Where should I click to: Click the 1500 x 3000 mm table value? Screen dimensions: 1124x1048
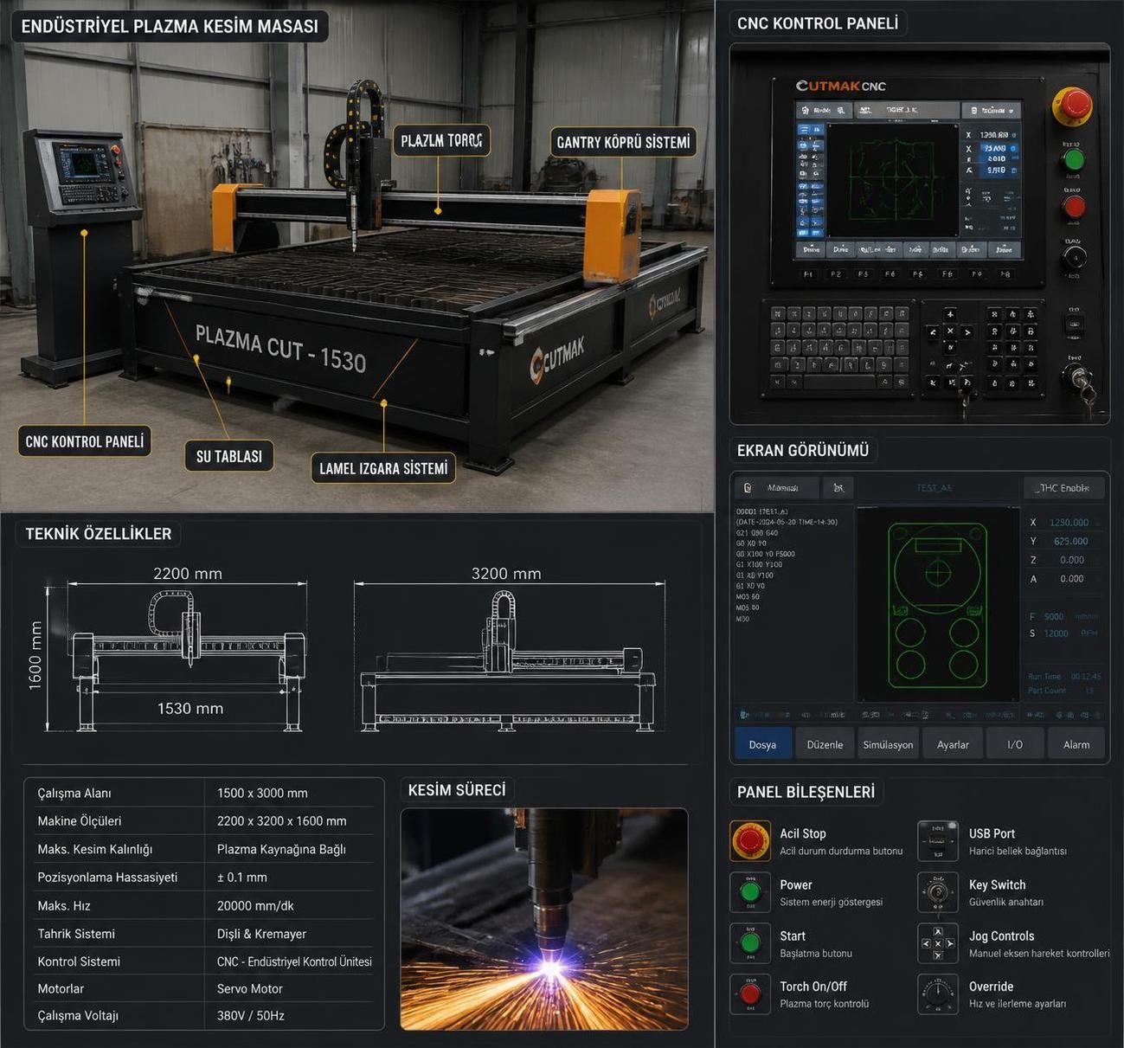click(262, 793)
